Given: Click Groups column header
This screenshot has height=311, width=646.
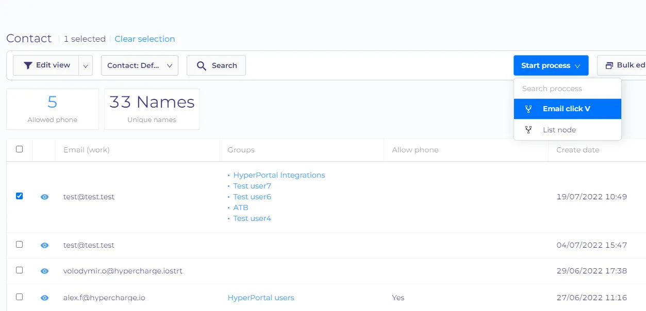Looking at the screenshot, I should 241,150.
